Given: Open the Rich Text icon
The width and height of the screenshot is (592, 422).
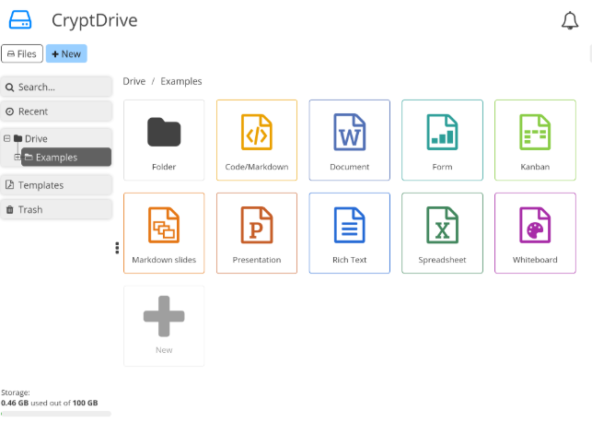Looking at the screenshot, I should coord(349,226).
